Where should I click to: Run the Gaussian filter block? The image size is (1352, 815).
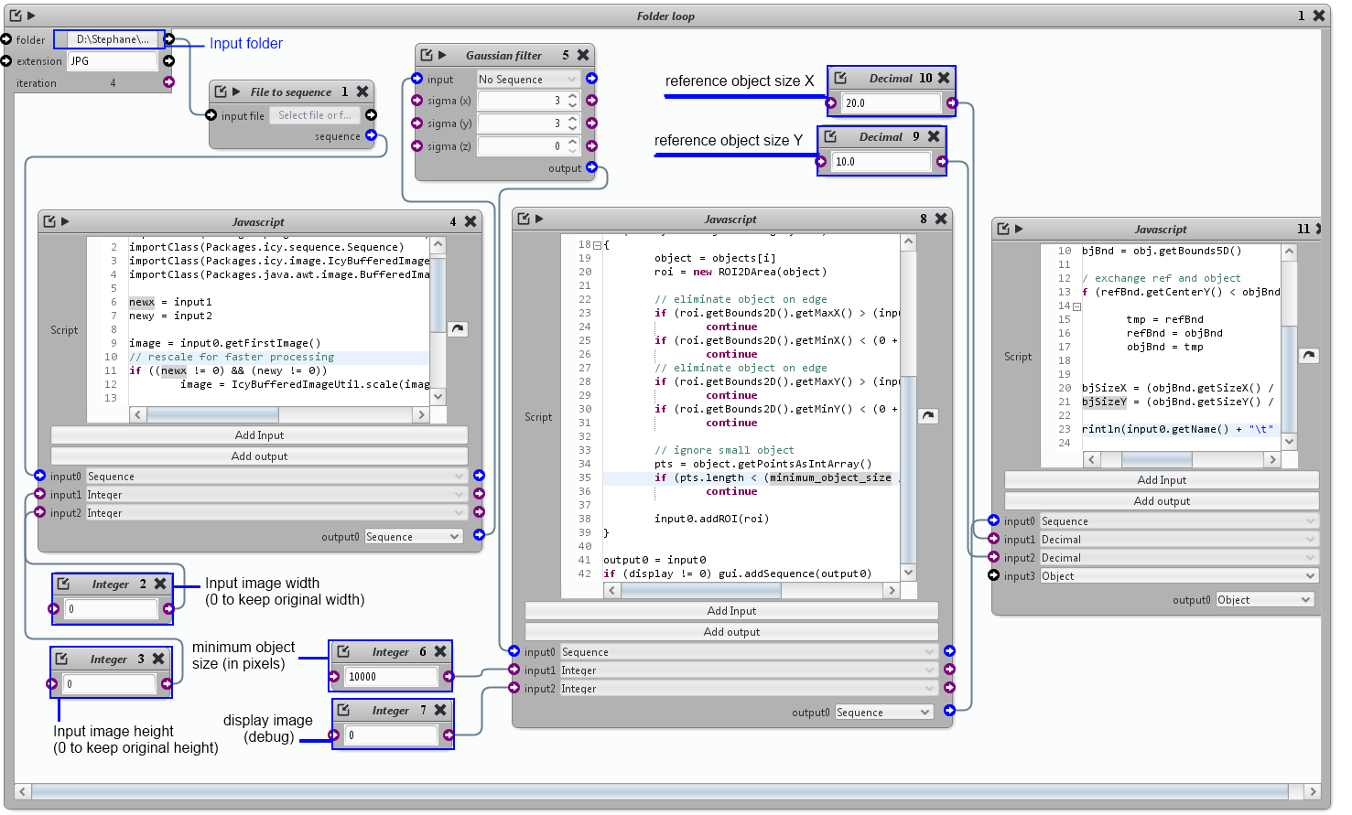click(x=442, y=55)
